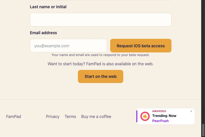The width and height of the screenshot is (205, 137).
Task: Open the Terms footer link
Action: [x=70, y=116]
